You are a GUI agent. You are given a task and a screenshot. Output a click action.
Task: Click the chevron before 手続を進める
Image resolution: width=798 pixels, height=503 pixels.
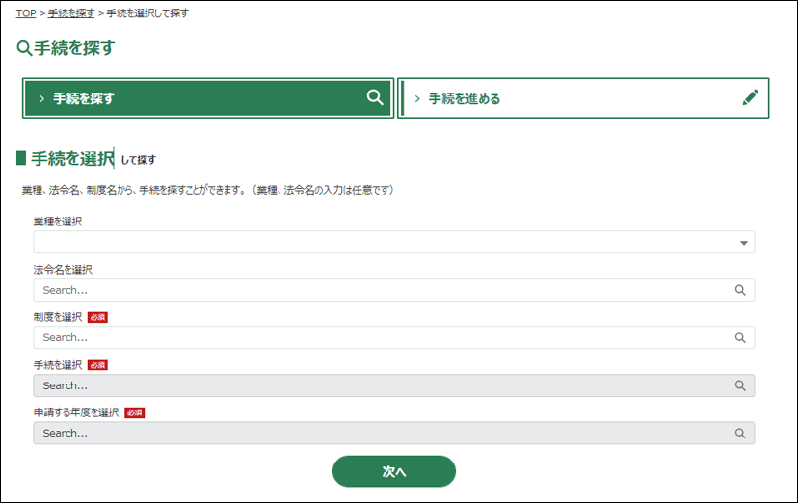pyautogui.click(x=417, y=98)
